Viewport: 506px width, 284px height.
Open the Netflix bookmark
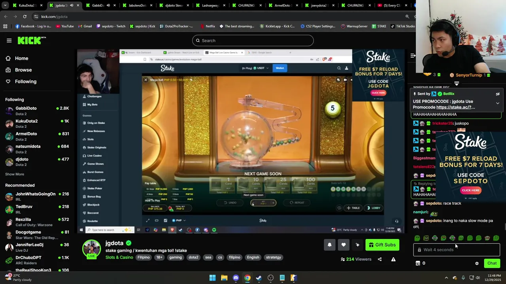[207, 26]
